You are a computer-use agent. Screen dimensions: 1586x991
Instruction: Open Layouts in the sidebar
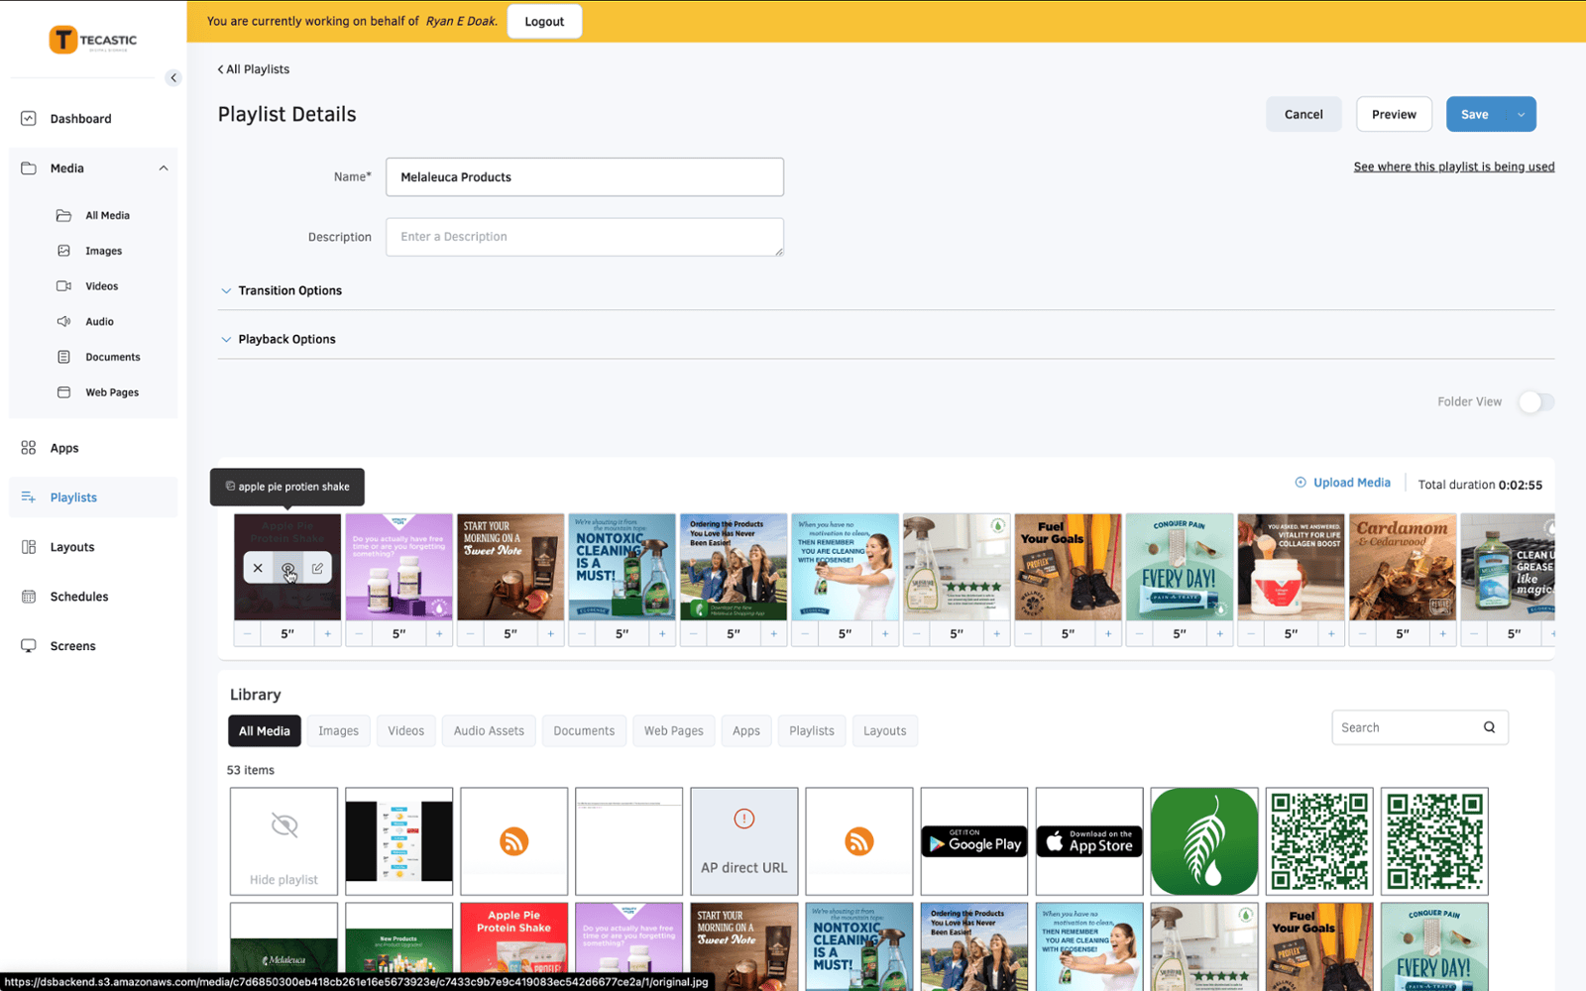71,547
